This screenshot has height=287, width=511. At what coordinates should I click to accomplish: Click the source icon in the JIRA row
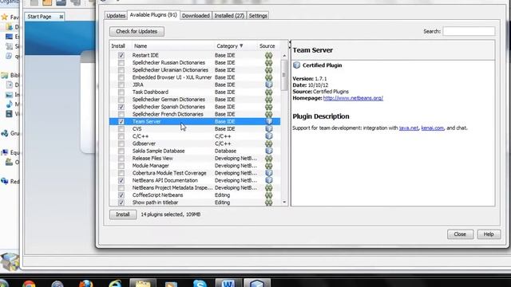click(x=268, y=85)
